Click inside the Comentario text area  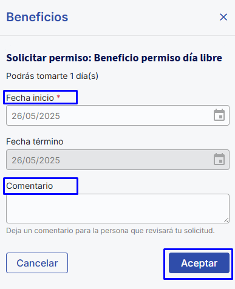click(x=118, y=209)
